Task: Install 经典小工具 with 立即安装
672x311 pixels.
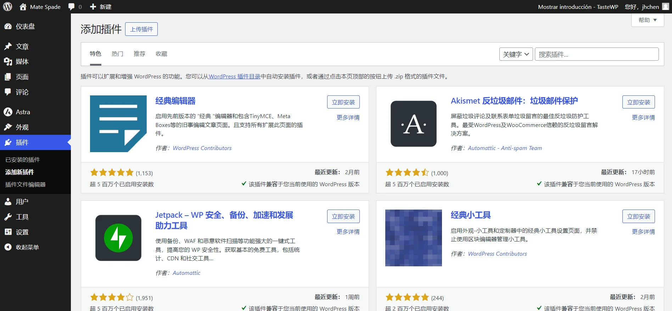Action: click(639, 216)
